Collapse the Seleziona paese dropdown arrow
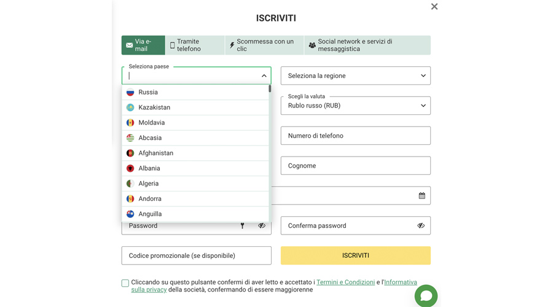 click(264, 76)
